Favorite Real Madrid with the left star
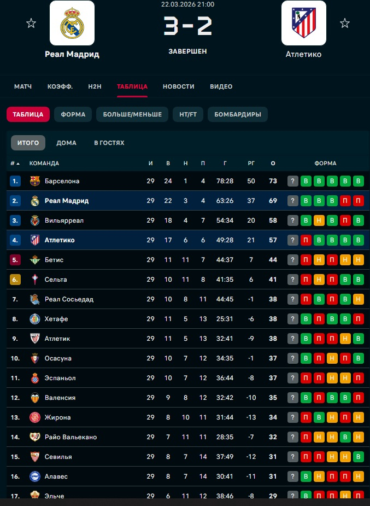 pos(31,23)
